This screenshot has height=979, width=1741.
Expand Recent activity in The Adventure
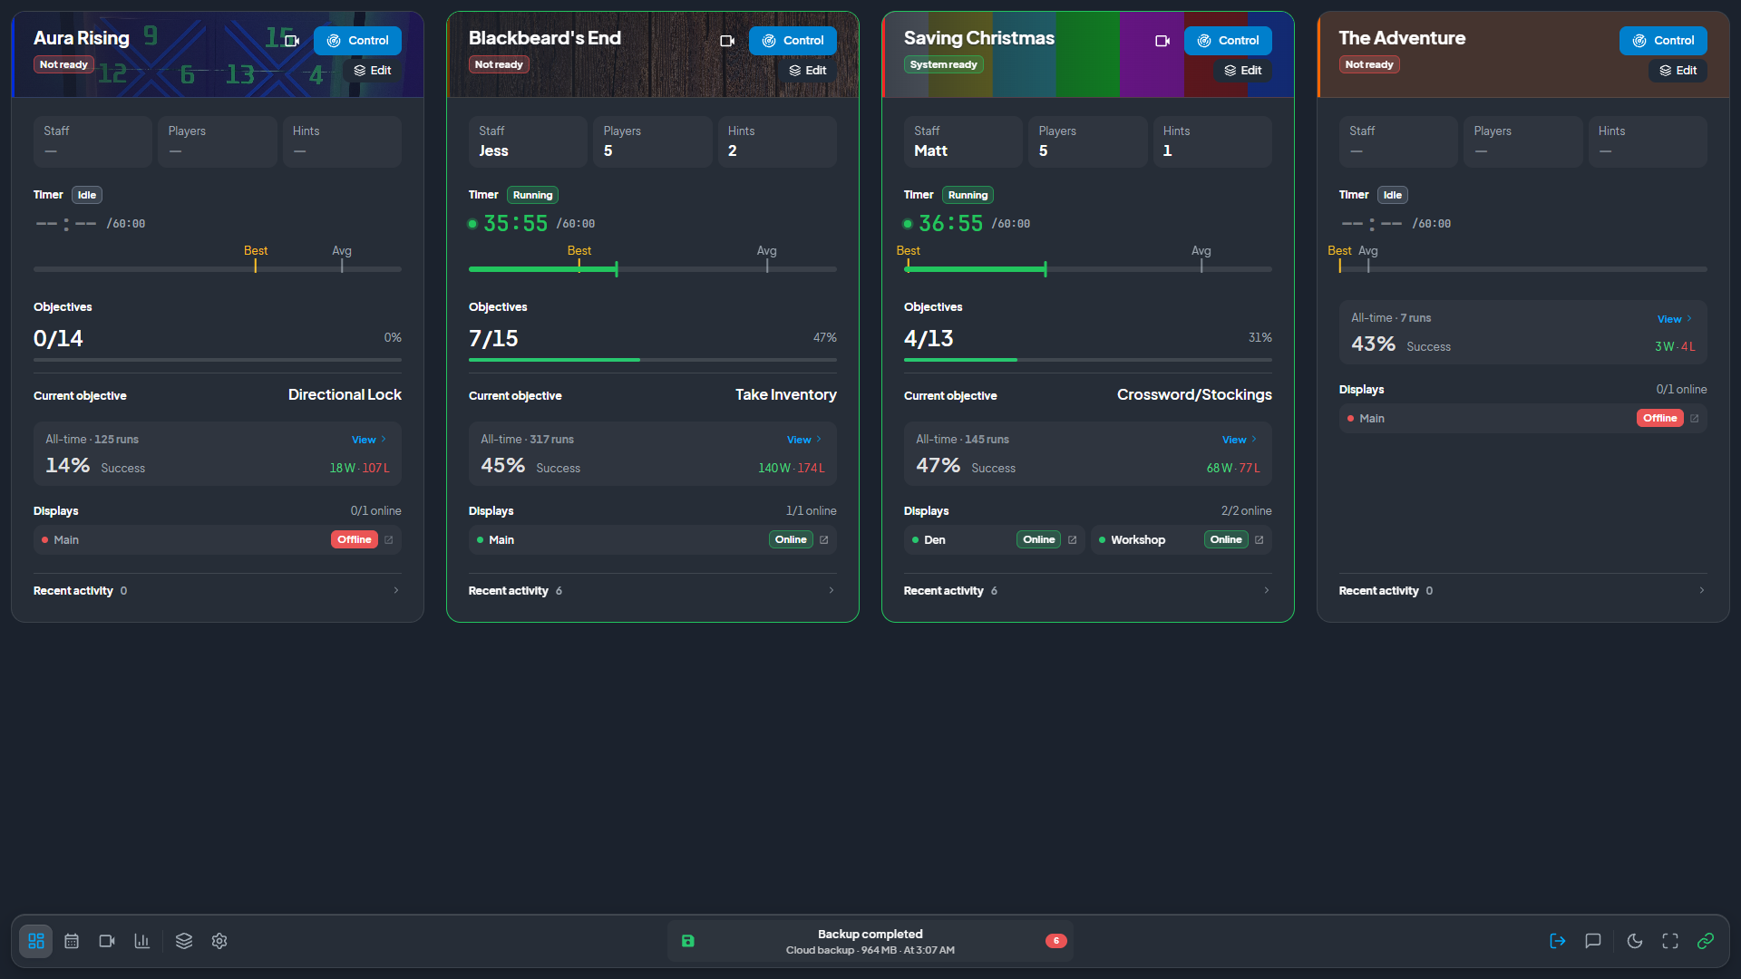(1523, 591)
